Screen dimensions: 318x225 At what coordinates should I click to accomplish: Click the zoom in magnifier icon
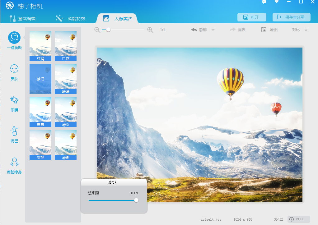pyautogui.click(x=150, y=30)
